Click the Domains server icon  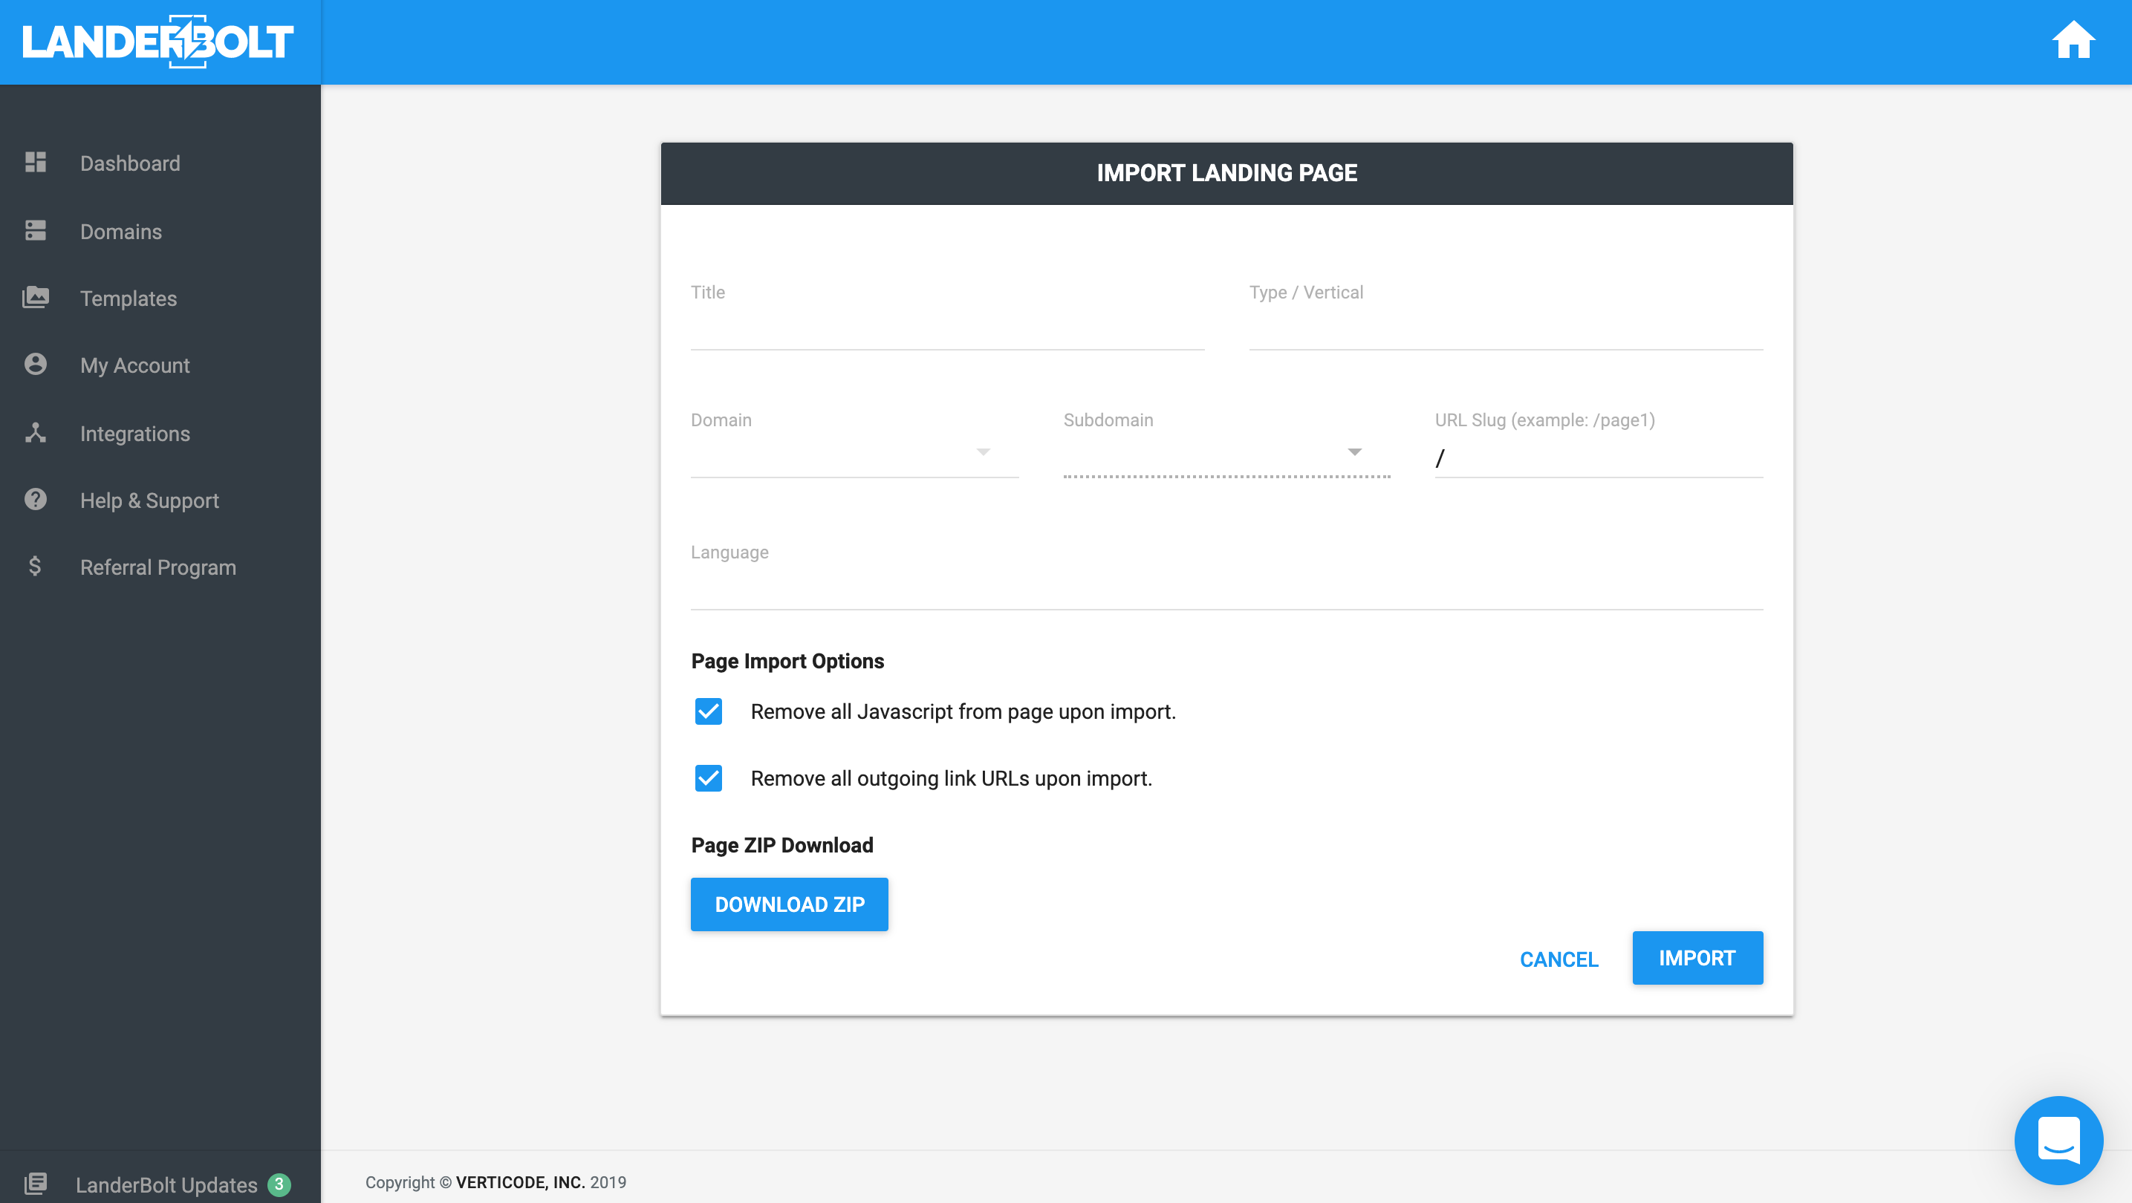coord(36,231)
